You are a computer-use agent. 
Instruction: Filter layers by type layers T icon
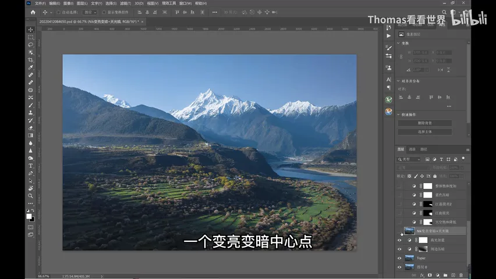point(441,159)
